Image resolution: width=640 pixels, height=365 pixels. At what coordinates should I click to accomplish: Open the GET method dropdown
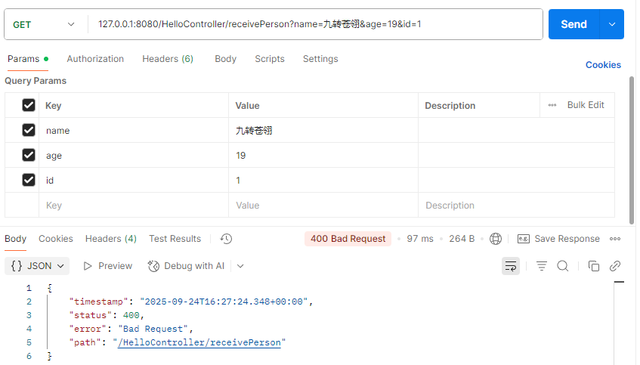click(44, 24)
